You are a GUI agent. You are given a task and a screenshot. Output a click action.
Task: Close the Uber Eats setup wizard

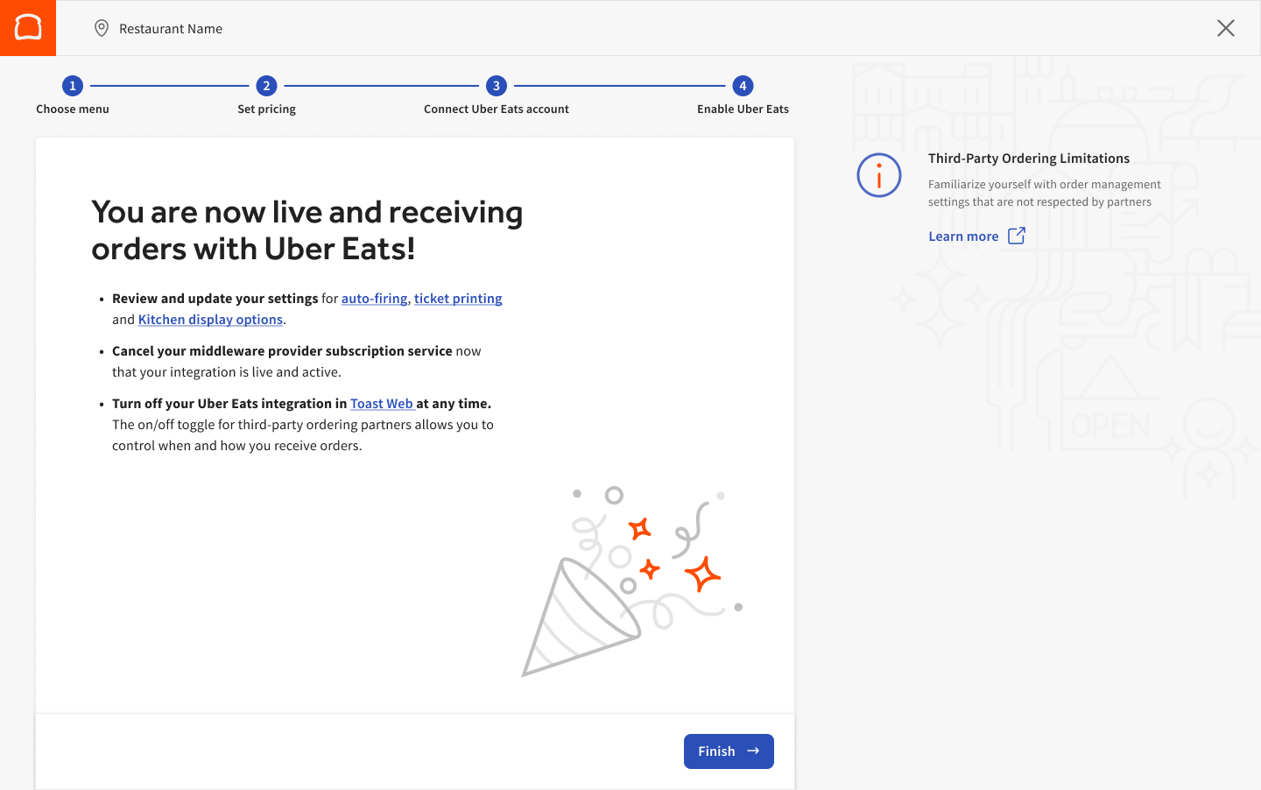tap(1225, 28)
